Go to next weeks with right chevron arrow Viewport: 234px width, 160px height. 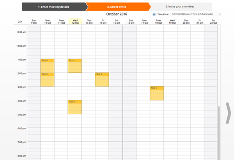(x=228, y=113)
